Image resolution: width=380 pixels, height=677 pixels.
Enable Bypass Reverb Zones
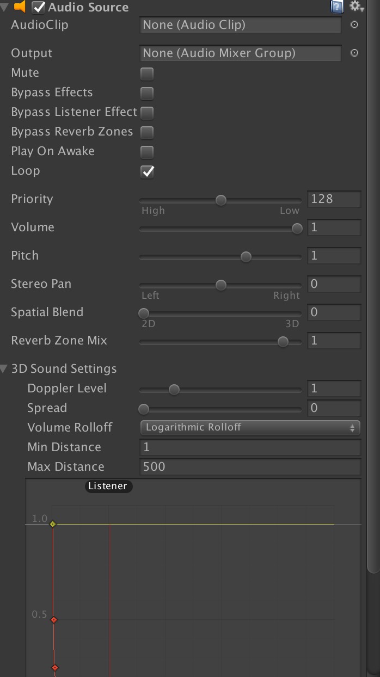tap(146, 132)
